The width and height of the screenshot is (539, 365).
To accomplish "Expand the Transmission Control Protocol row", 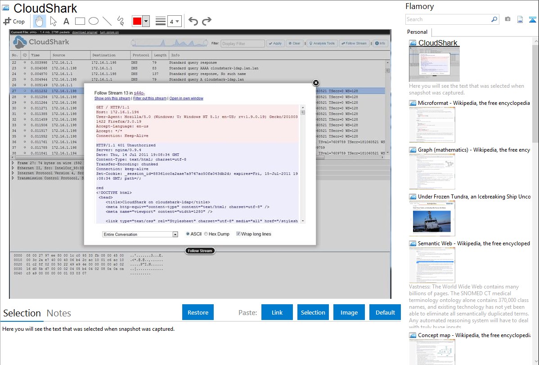I will coord(13,178).
